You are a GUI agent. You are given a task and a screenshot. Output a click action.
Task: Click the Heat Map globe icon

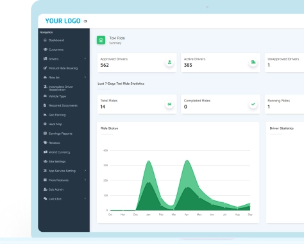(45, 124)
